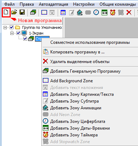Toggle the Группа по Умолчанию checkbox
The width and height of the screenshot is (138, 146).
12,27
